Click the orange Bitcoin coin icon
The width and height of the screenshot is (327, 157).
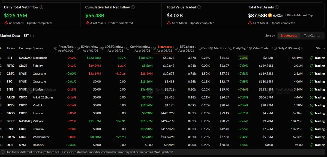[270, 15]
